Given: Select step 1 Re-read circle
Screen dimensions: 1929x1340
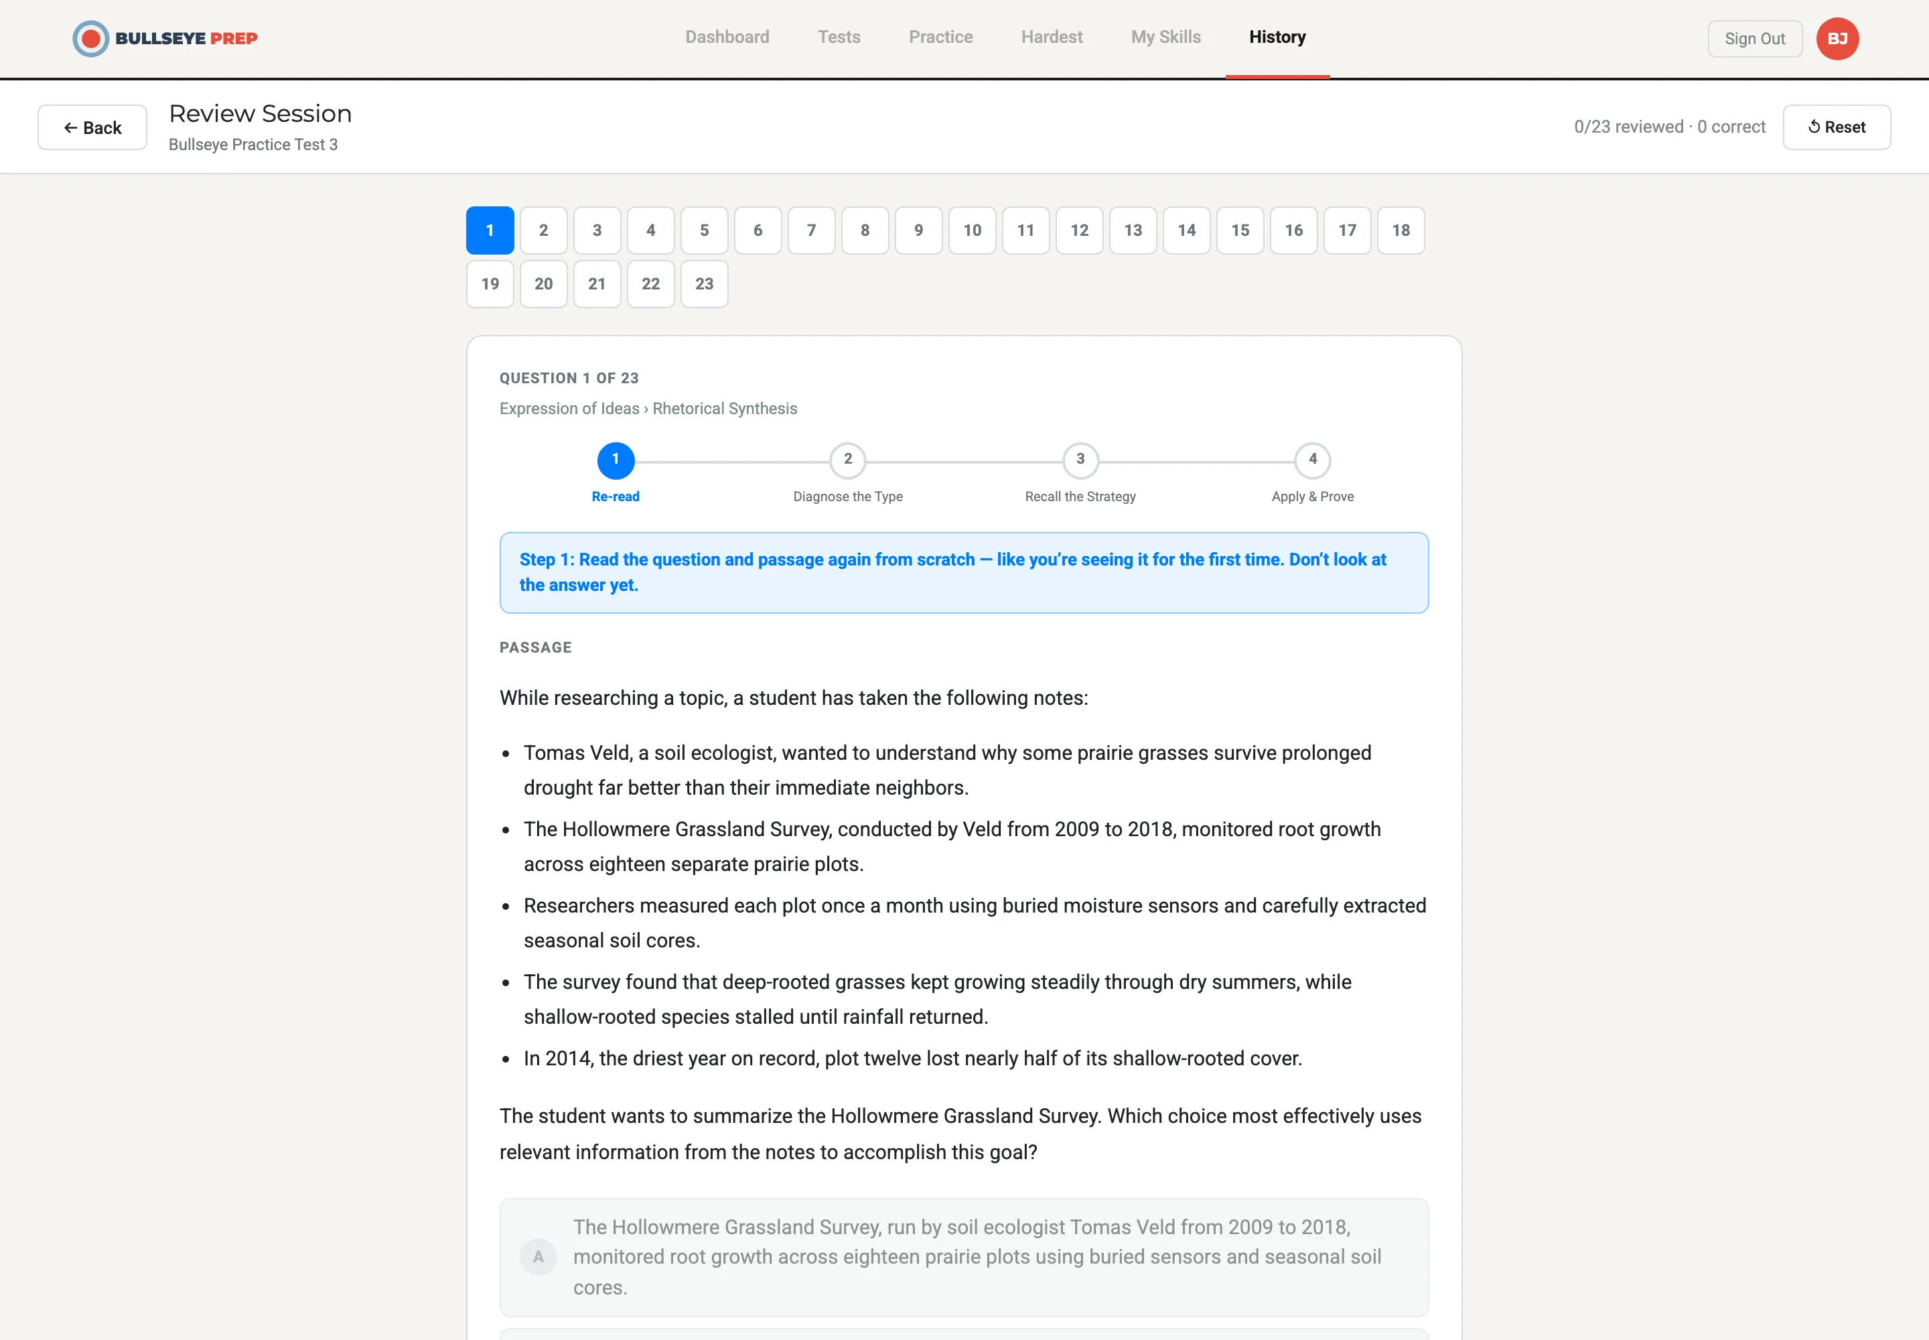Looking at the screenshot, I should click(616, 460).
